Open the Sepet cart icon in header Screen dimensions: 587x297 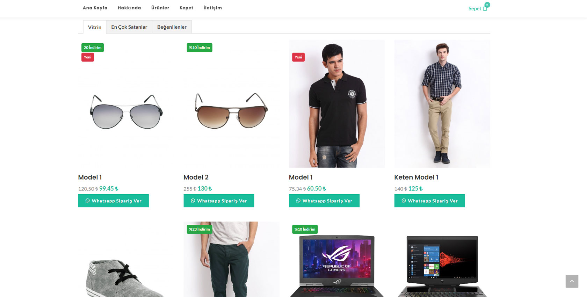click(479, 7)
